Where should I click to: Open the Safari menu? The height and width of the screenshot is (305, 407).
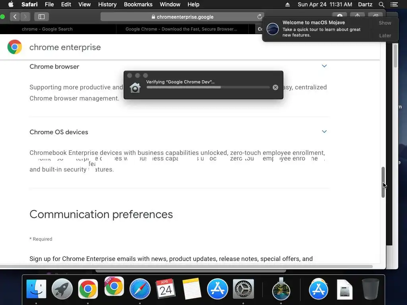click(x=29, y=4)
